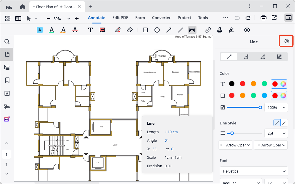Expand the 2pt line thickness dropdown
295x184 pixels.
pyautogui.click(x=276, y=133)
